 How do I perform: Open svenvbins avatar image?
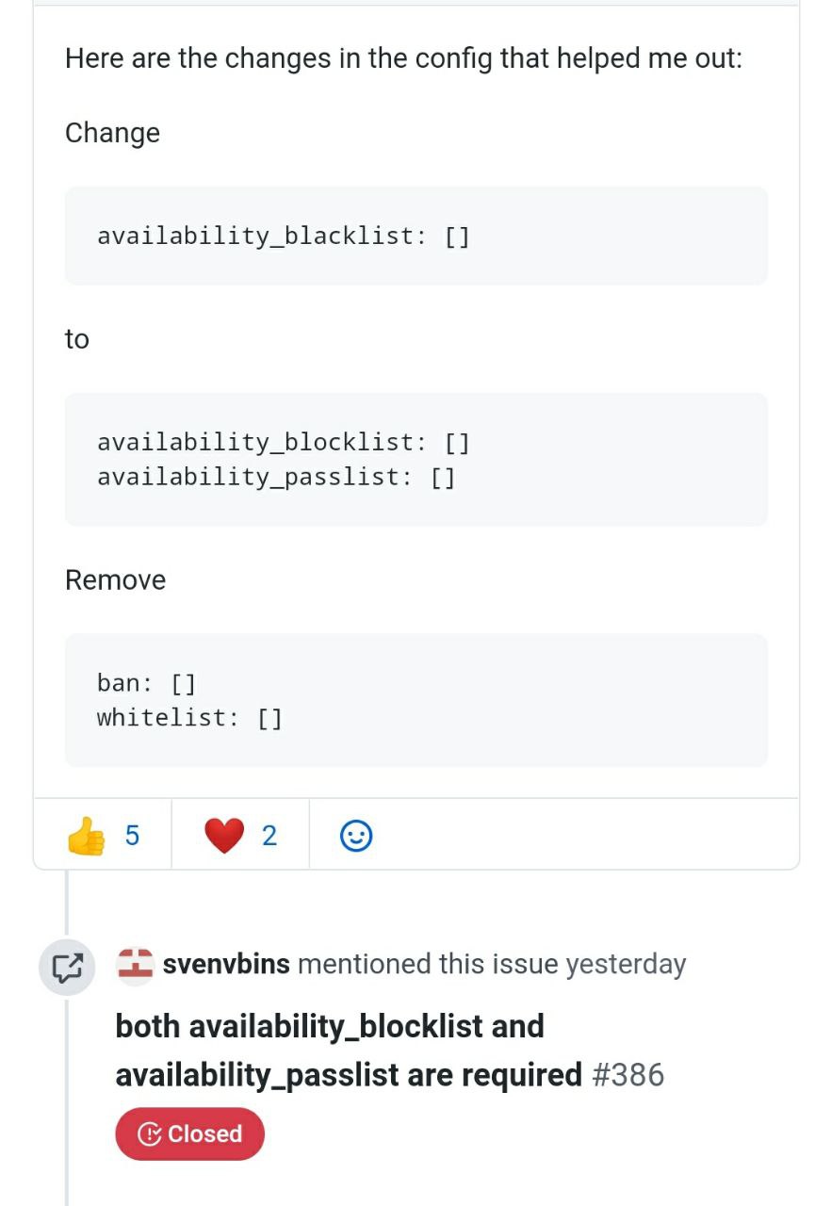[135, 965]
